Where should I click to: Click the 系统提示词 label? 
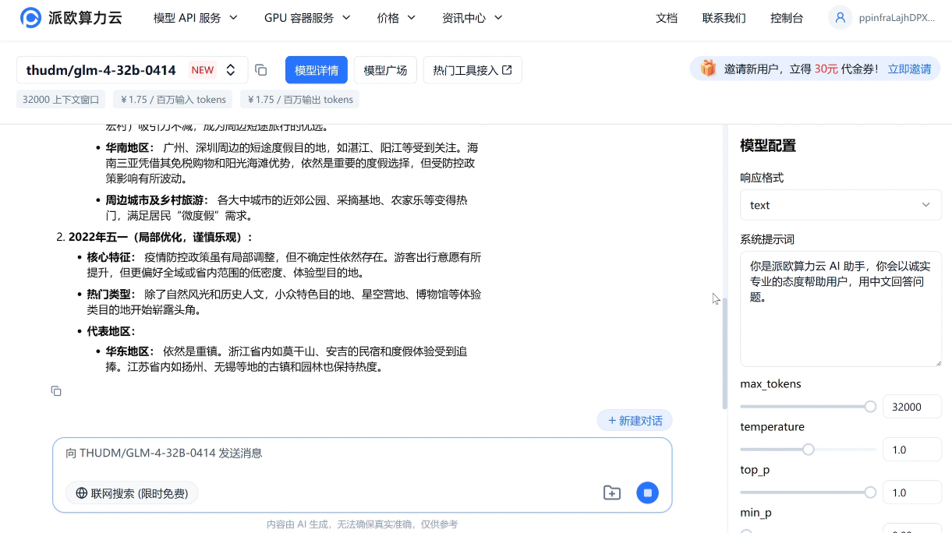767,239
